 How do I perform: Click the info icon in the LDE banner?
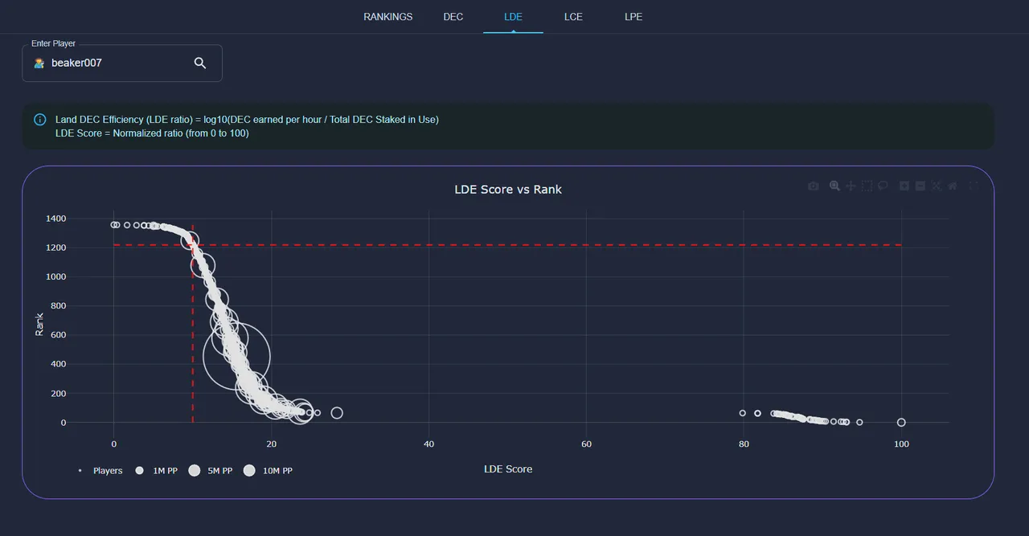(x=40, y=120)
